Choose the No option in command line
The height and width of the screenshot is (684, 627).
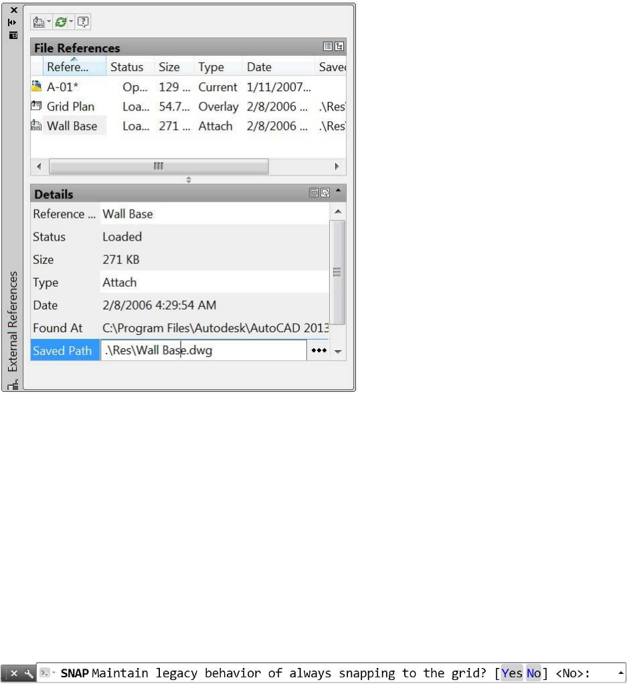click(533, 673)
